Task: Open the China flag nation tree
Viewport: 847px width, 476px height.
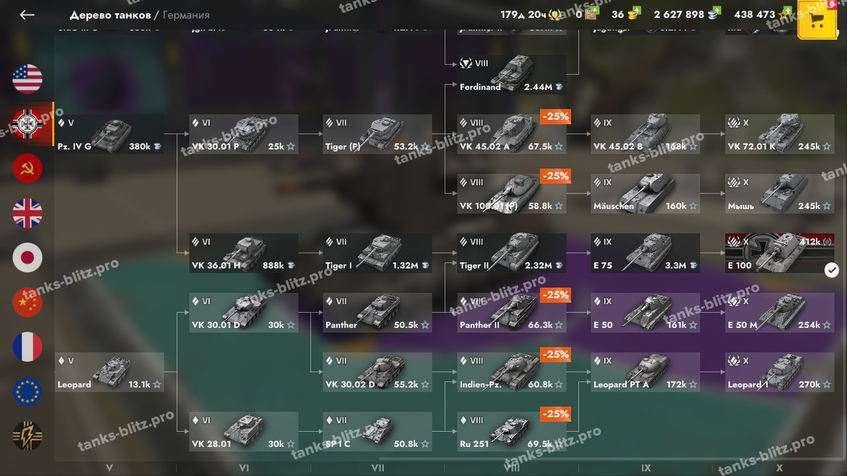Action: (27, 302)
